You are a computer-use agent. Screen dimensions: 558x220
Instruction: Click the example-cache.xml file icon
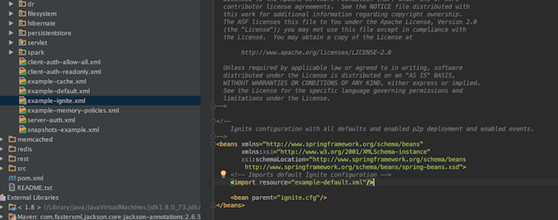(x=22, y=81)
